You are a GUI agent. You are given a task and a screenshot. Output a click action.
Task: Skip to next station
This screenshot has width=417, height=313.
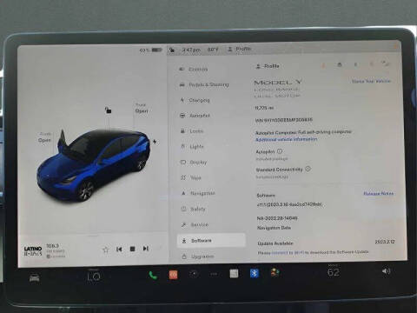click(146, 249)
